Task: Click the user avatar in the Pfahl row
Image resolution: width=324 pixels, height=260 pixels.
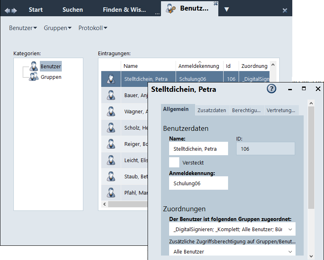Action: (x=111, y=193)
